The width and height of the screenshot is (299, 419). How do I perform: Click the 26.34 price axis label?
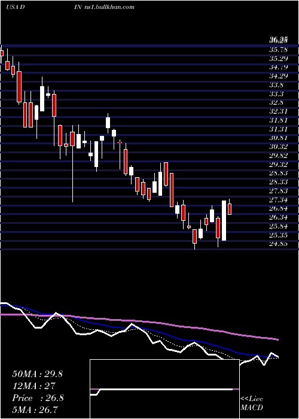(x=279, y=217)
